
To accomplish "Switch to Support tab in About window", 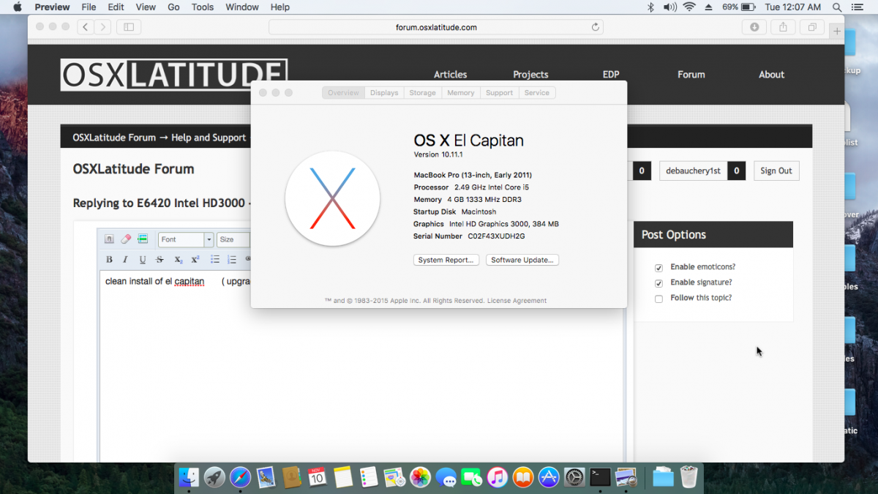I will [500, 93].
